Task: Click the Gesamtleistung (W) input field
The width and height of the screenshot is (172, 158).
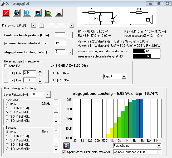Action: tap(37, 94)
